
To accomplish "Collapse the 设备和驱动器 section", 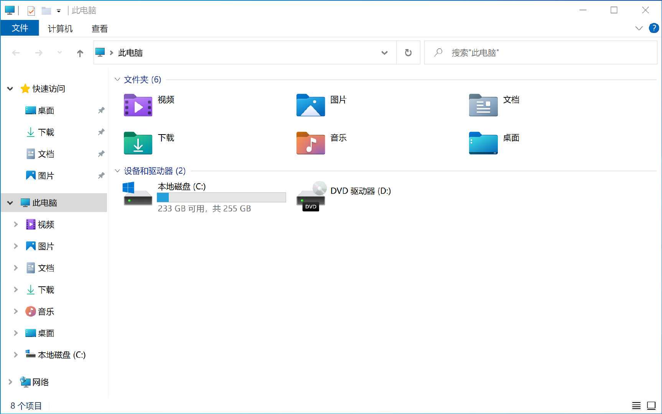I will (x=117, y=171).
